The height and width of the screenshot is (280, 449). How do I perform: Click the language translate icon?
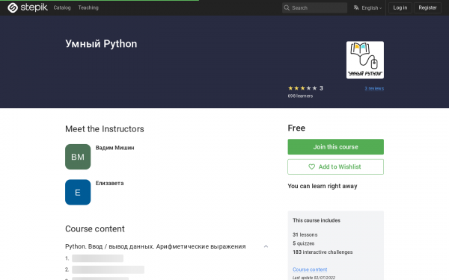pyautogui.click(x=356, y=7)
